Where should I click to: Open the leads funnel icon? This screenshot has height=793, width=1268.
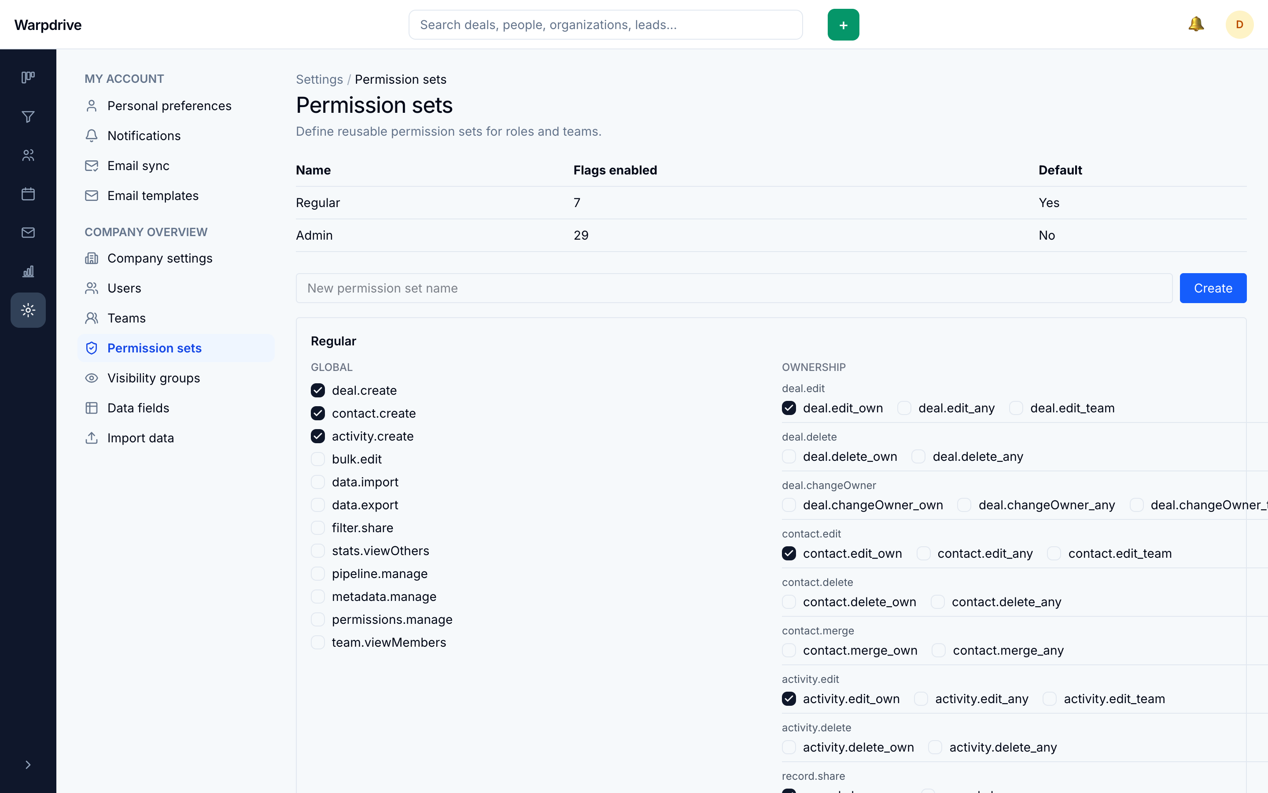(x=28, y=116)
